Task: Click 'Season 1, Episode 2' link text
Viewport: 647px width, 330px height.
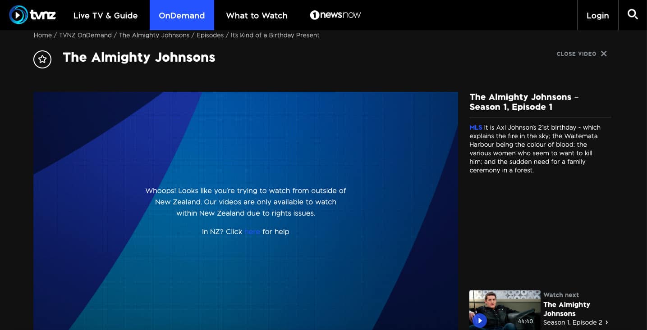Action: (573, 322)
